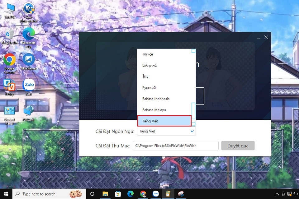The height and width of the screenshot is (199, 299).
Task: Select Google Chrome desktop shortcut
Action: pyautogui.click(x=9, y=64)
